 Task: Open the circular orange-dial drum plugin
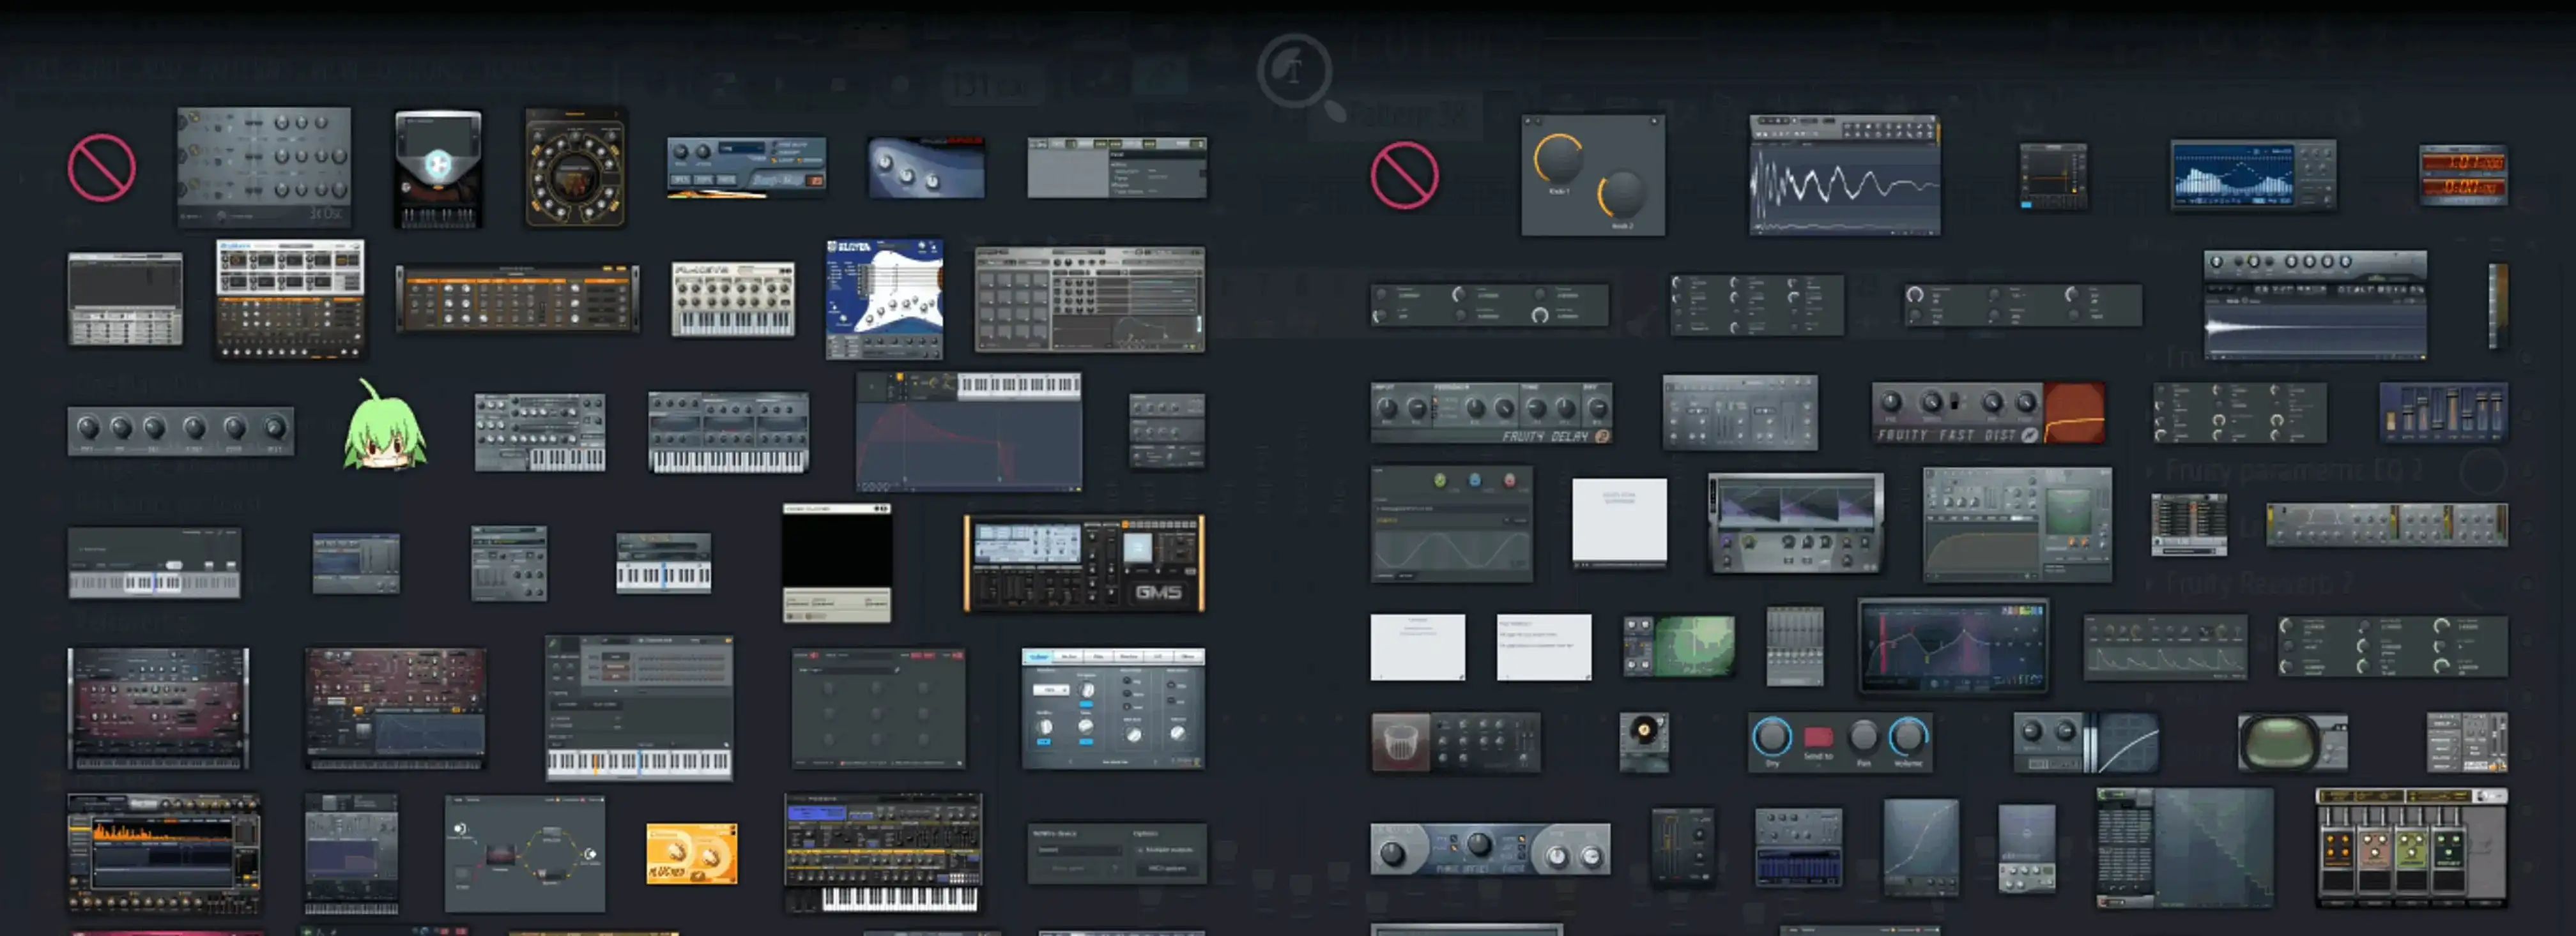(x=575, y=168)
